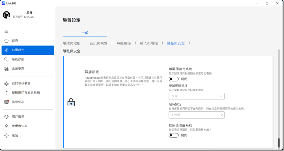
Task: Open the 超時鎖定 dropdown showing 3 分鐘
Action: (x=196, y=115)
